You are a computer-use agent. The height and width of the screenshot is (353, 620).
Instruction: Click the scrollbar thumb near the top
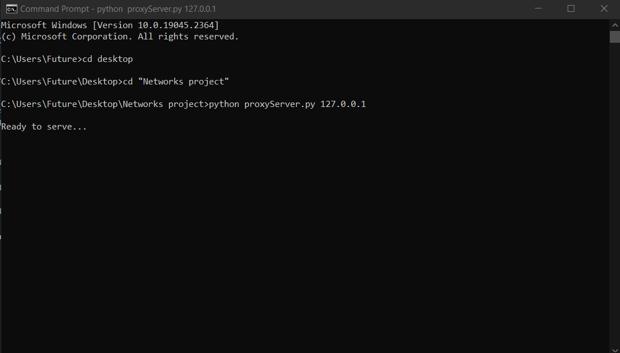[x=614, y=37]
